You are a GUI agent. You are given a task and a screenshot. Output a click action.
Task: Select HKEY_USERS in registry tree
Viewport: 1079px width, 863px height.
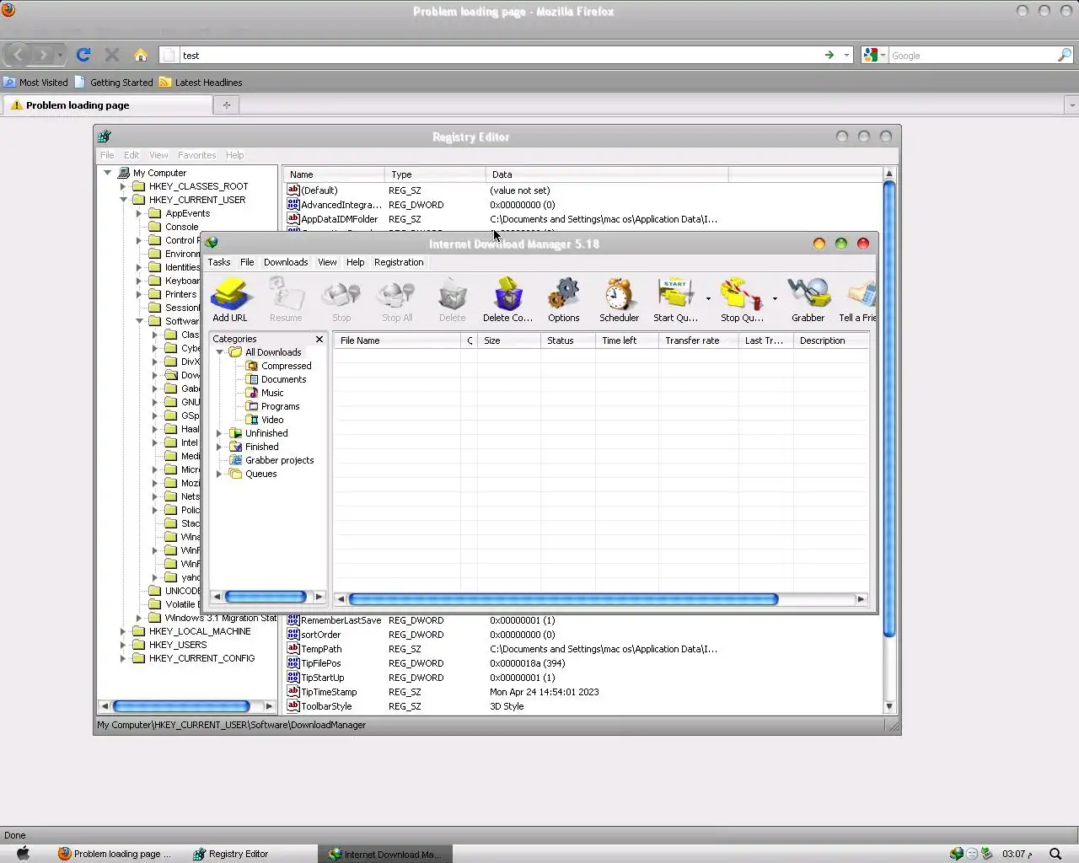[169, 645]
